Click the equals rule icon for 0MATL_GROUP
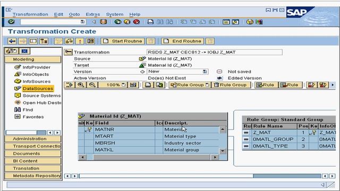340x191 pixels. 246,139
